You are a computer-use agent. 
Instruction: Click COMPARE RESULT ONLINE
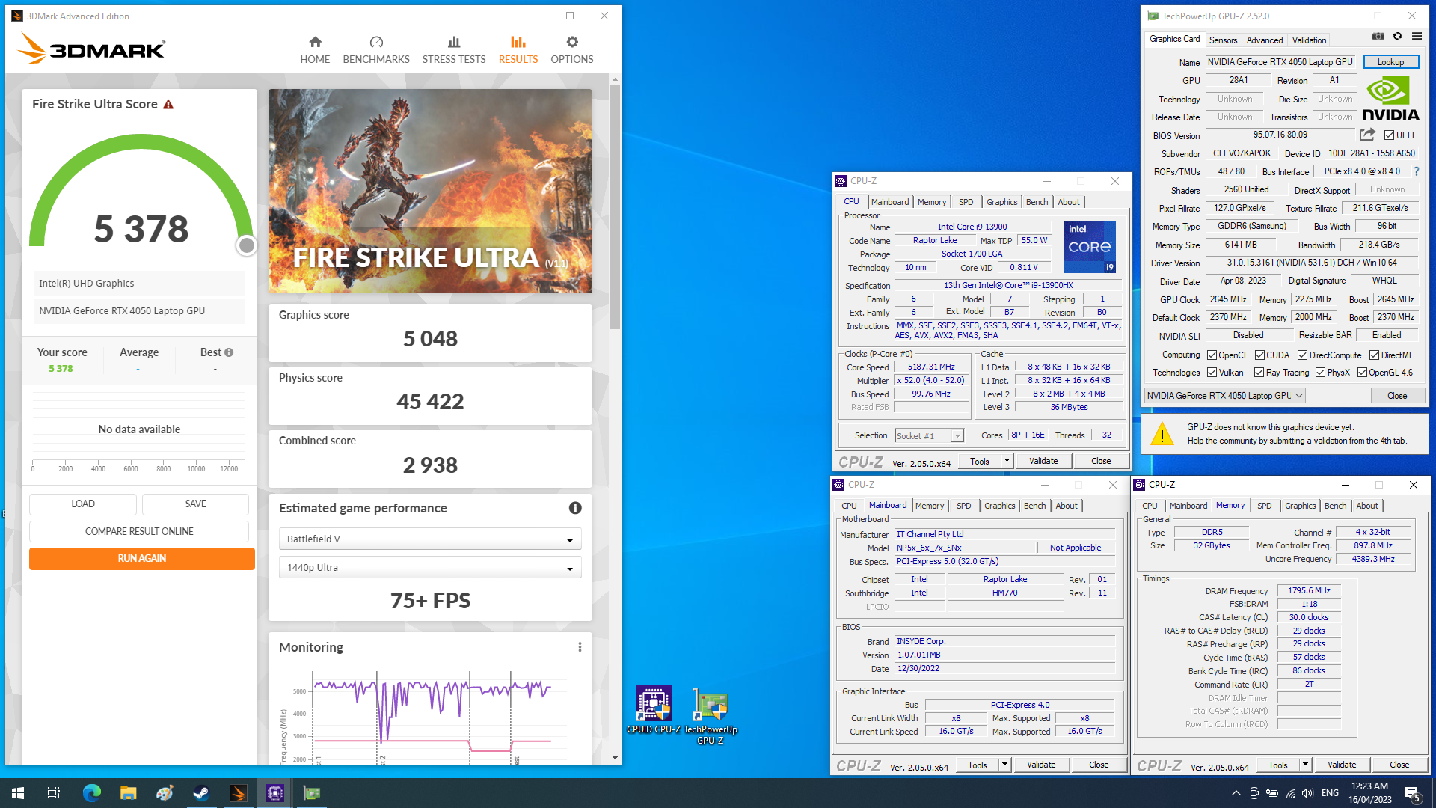point(139,531)
